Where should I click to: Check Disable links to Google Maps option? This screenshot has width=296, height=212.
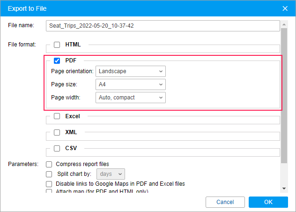click(49, 184)
